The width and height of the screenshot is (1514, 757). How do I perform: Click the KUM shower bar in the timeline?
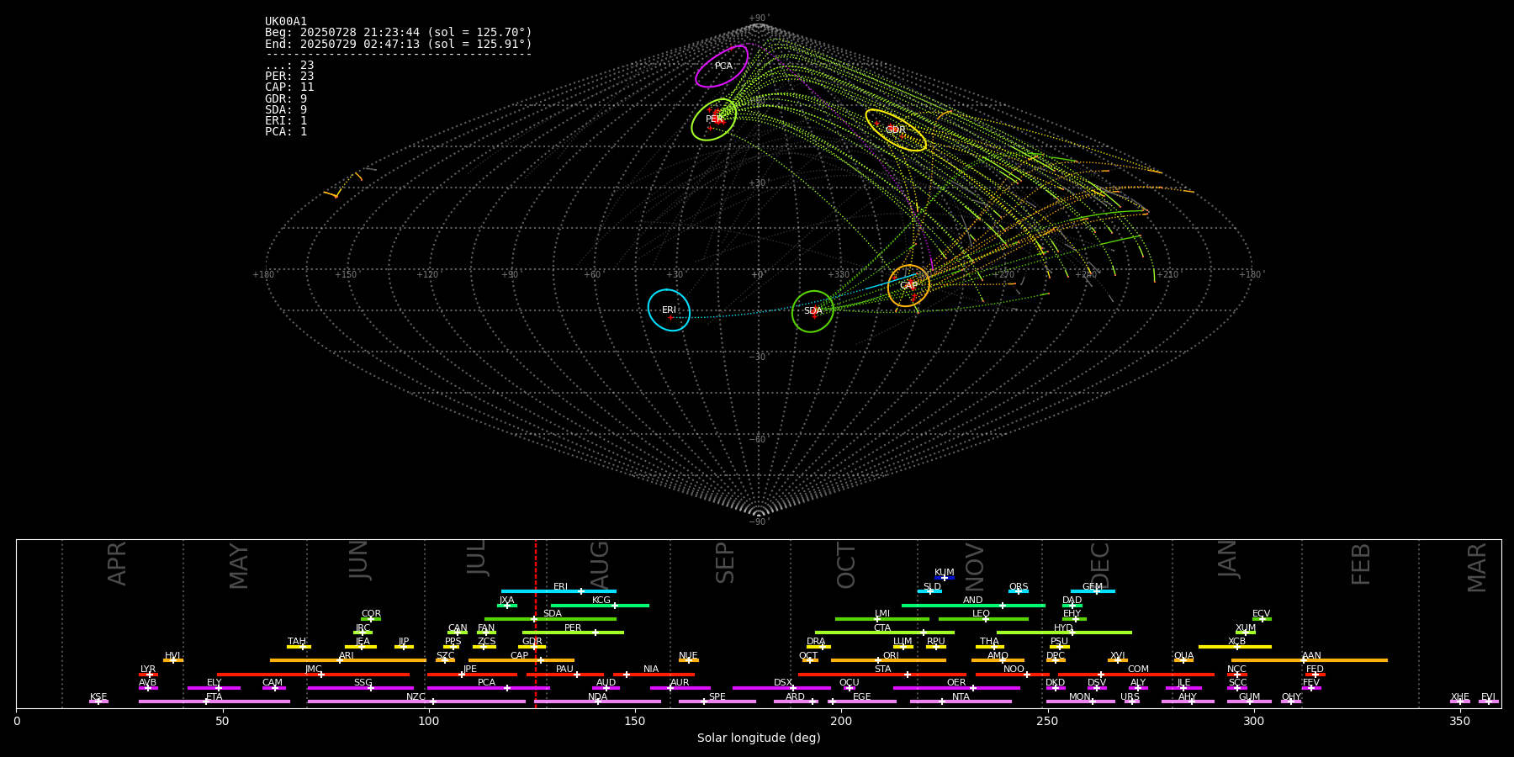coord(945,578)
